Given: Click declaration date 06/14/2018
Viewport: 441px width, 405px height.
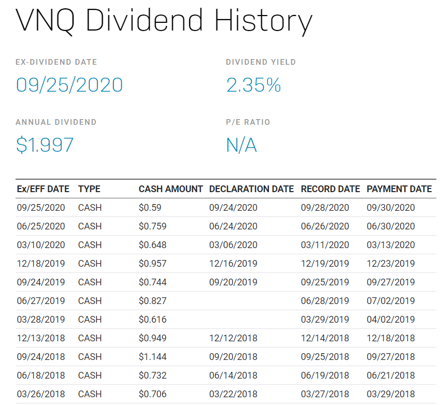Looking at the screenshot, I should pyautogui.click(x=233, y=375).
